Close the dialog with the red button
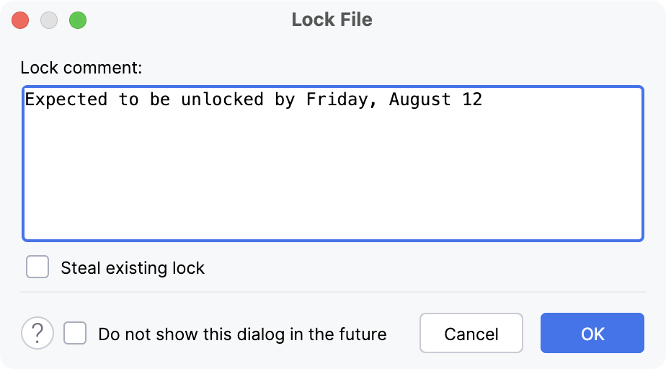This screenshot has height=369, width=666. [20, 20]
